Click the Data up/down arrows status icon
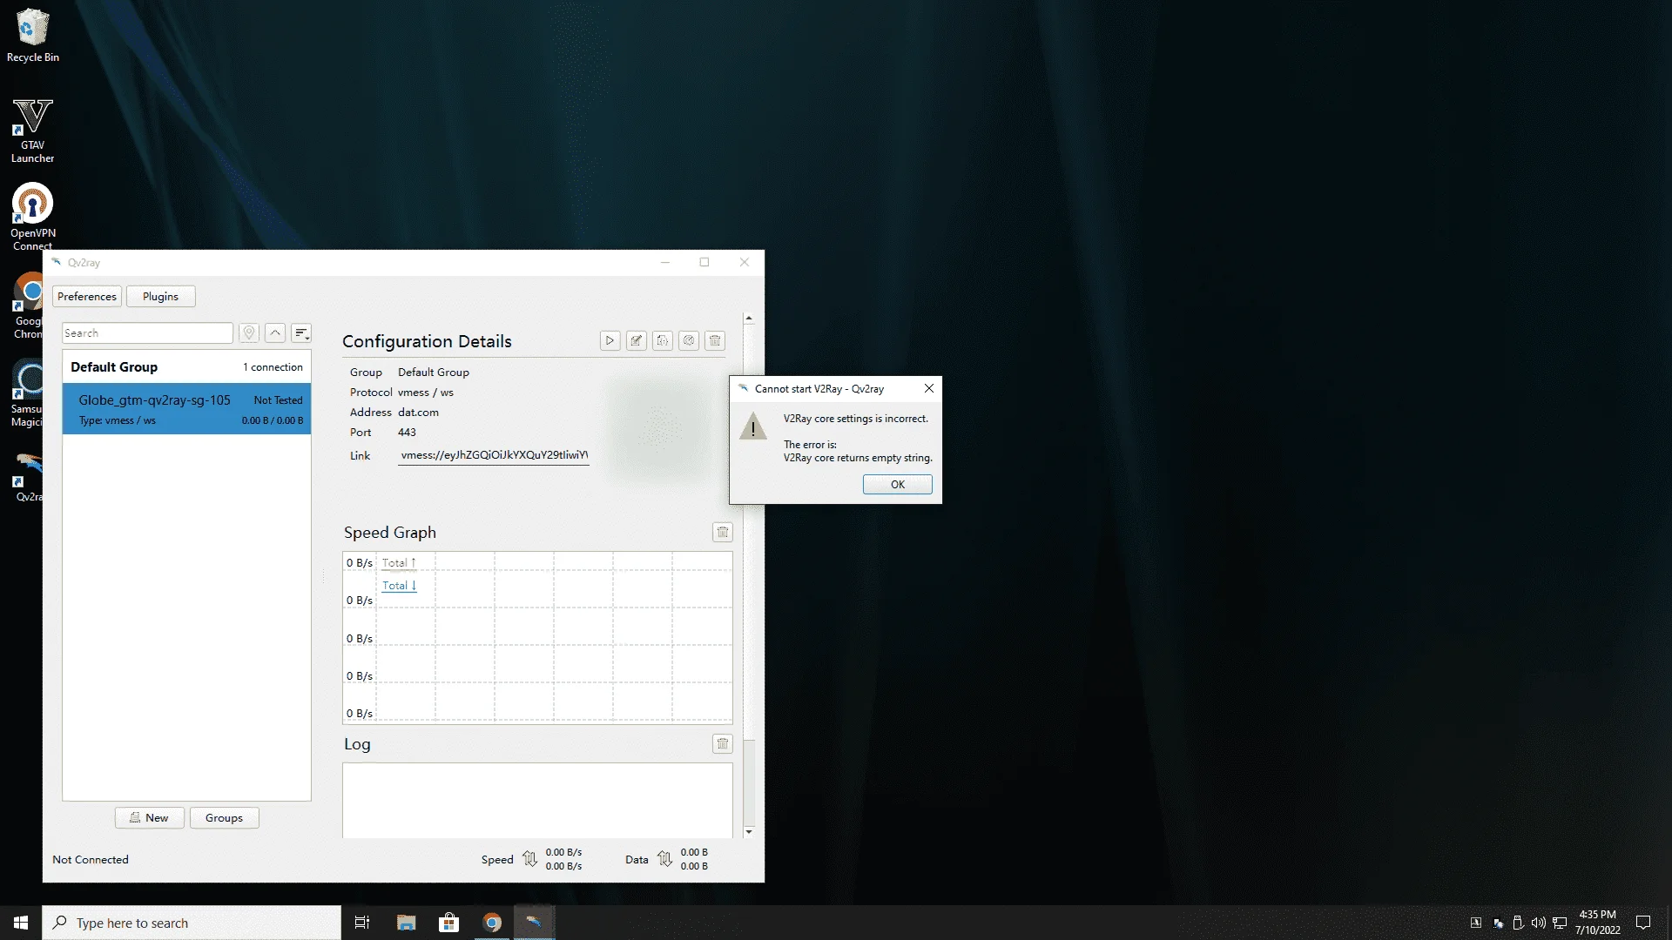 (664, 859)
